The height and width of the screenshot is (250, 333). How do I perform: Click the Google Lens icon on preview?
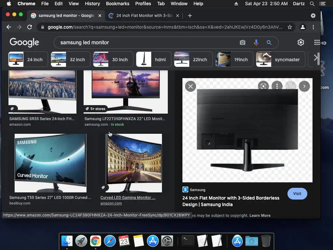tap(263, 86)
